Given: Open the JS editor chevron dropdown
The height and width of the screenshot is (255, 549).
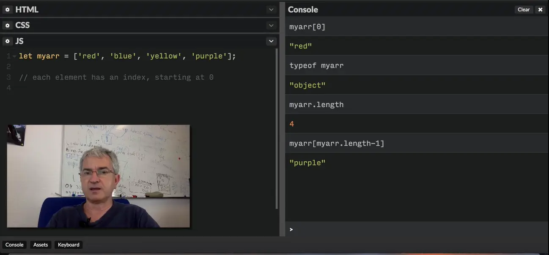Looking at the screenshot, I should [271, 41].
